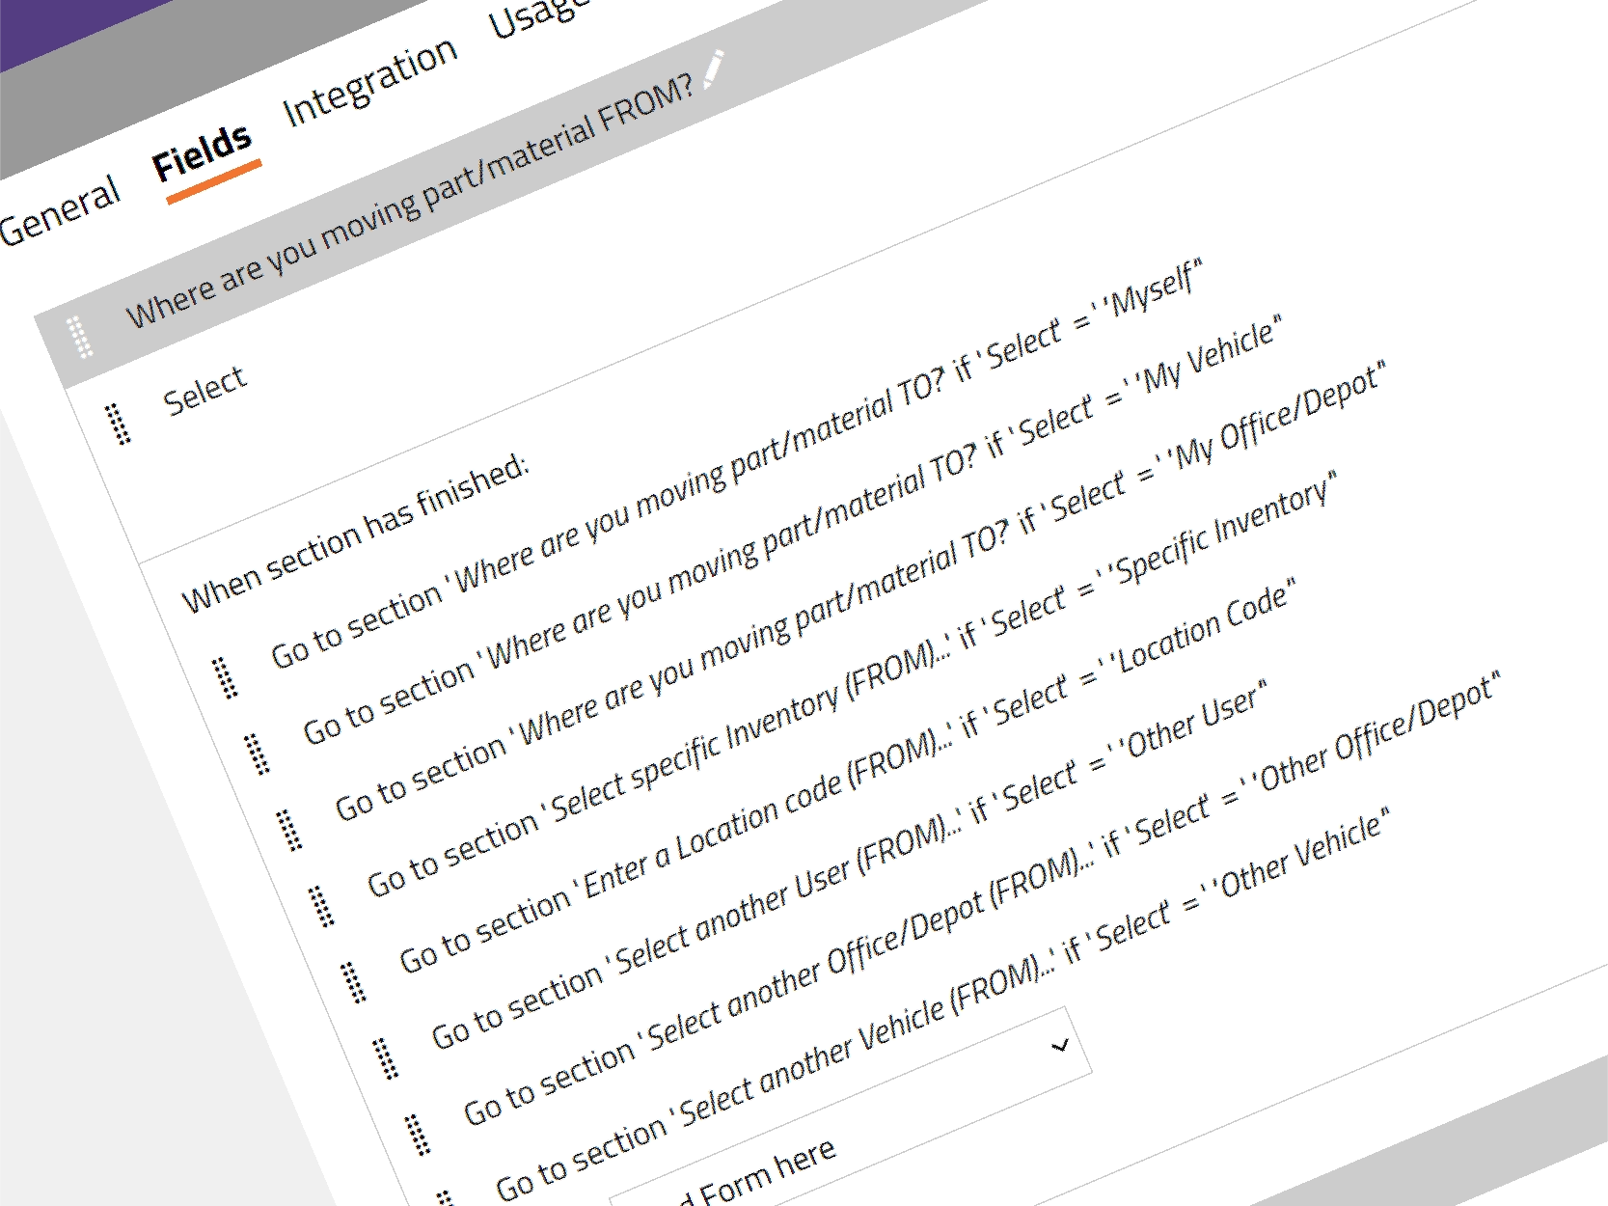Click the drag handle for the 'Myself' rule
The image size is (1608, 1206).
tap(226, 677)
